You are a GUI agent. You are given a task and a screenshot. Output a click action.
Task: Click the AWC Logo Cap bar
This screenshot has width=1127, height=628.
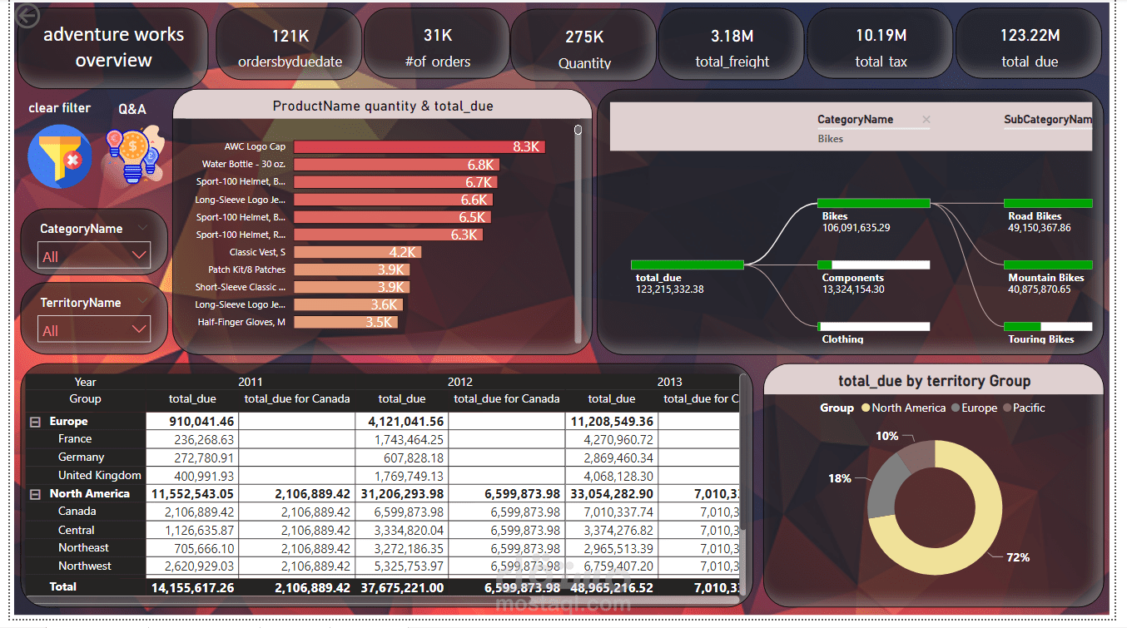[x=416, y=146]
